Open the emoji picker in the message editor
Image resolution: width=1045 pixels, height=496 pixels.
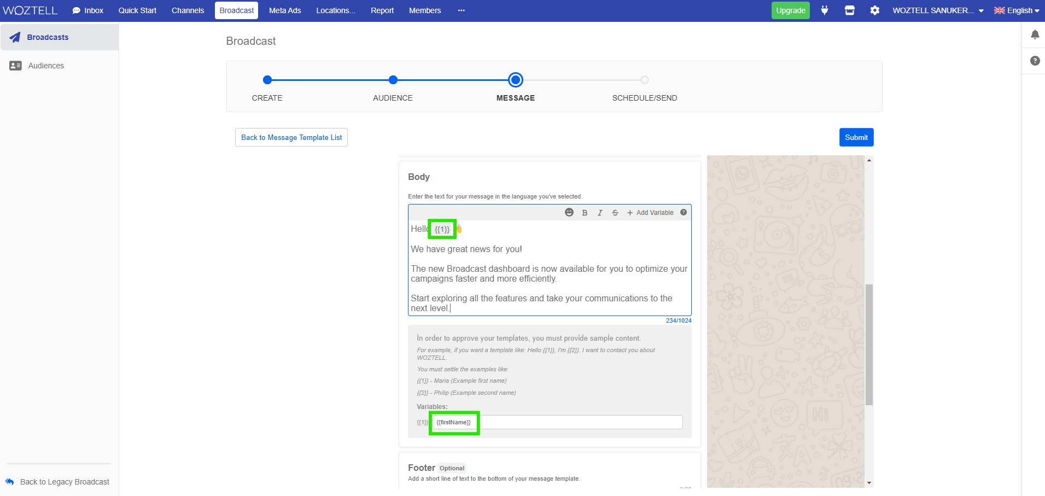coord(569,212)
